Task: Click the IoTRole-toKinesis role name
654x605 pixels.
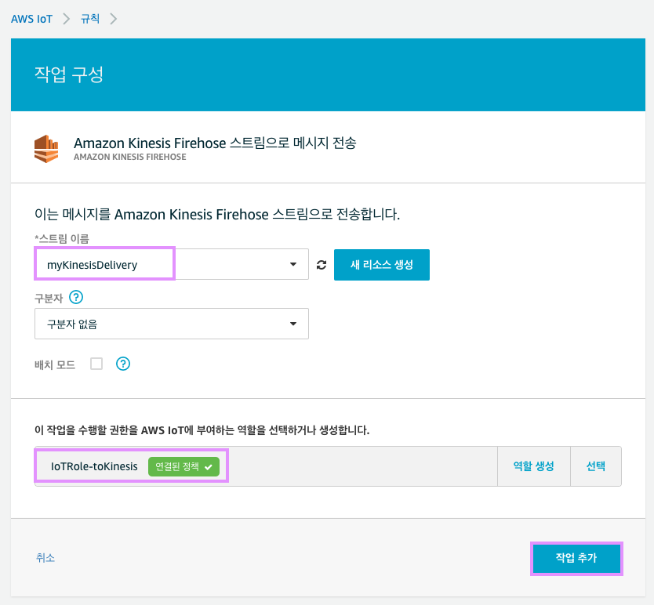Action: point(94,466)
